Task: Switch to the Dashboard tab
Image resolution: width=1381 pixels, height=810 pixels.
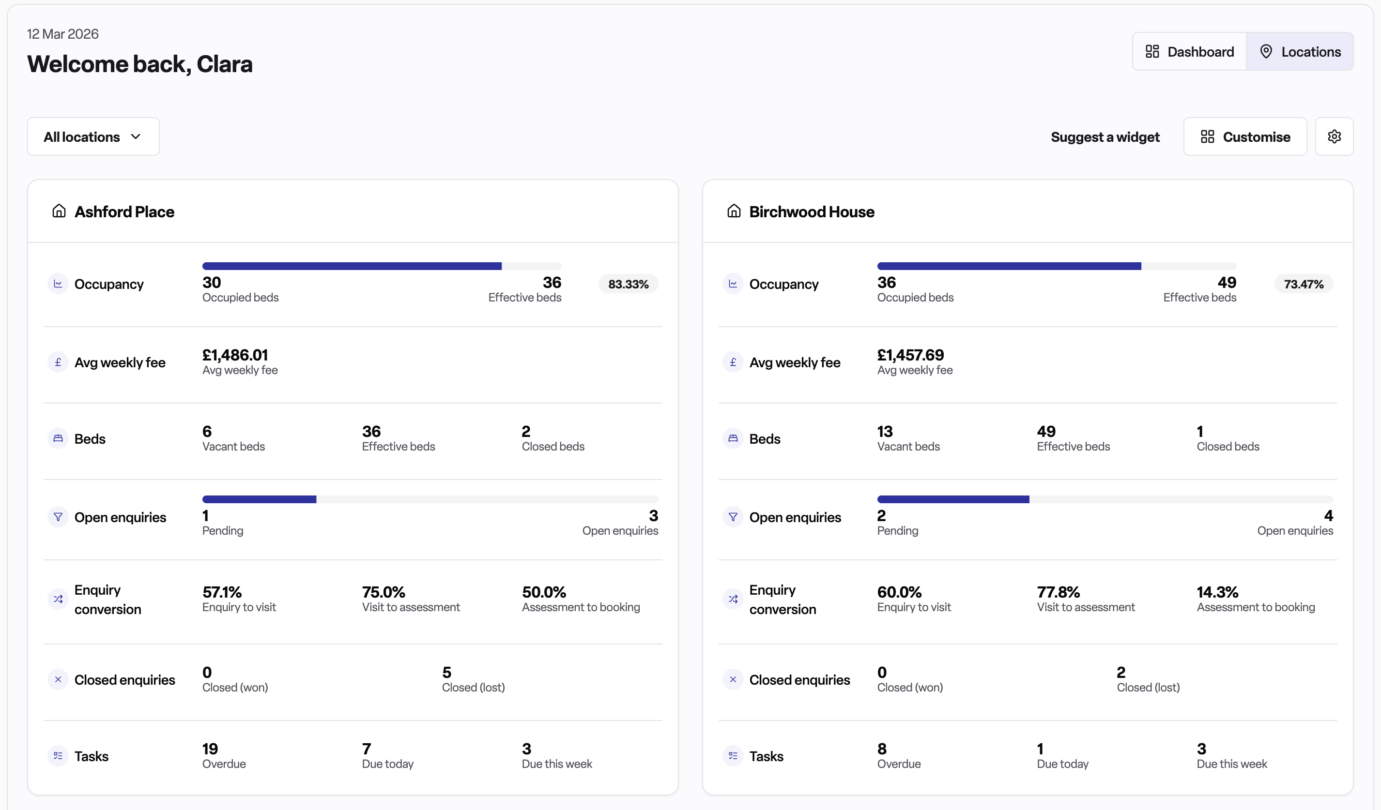Action: tap(1190, 51)
